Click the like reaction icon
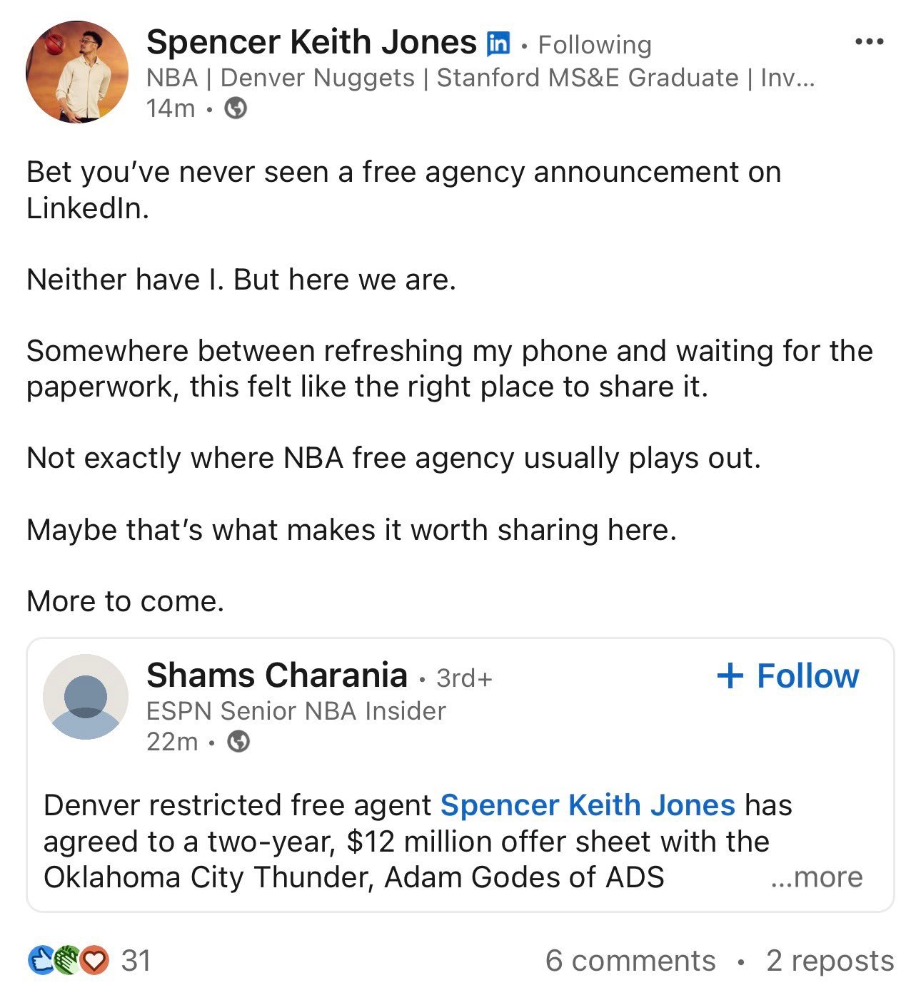Screen dimensions: 921x1000 [41, 960]
